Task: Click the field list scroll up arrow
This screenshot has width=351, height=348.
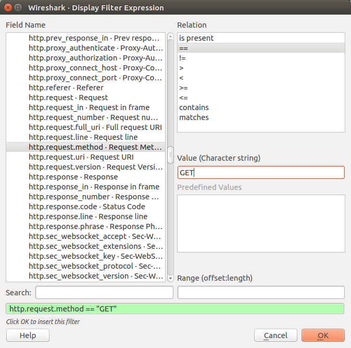Action: pos(170,37)
